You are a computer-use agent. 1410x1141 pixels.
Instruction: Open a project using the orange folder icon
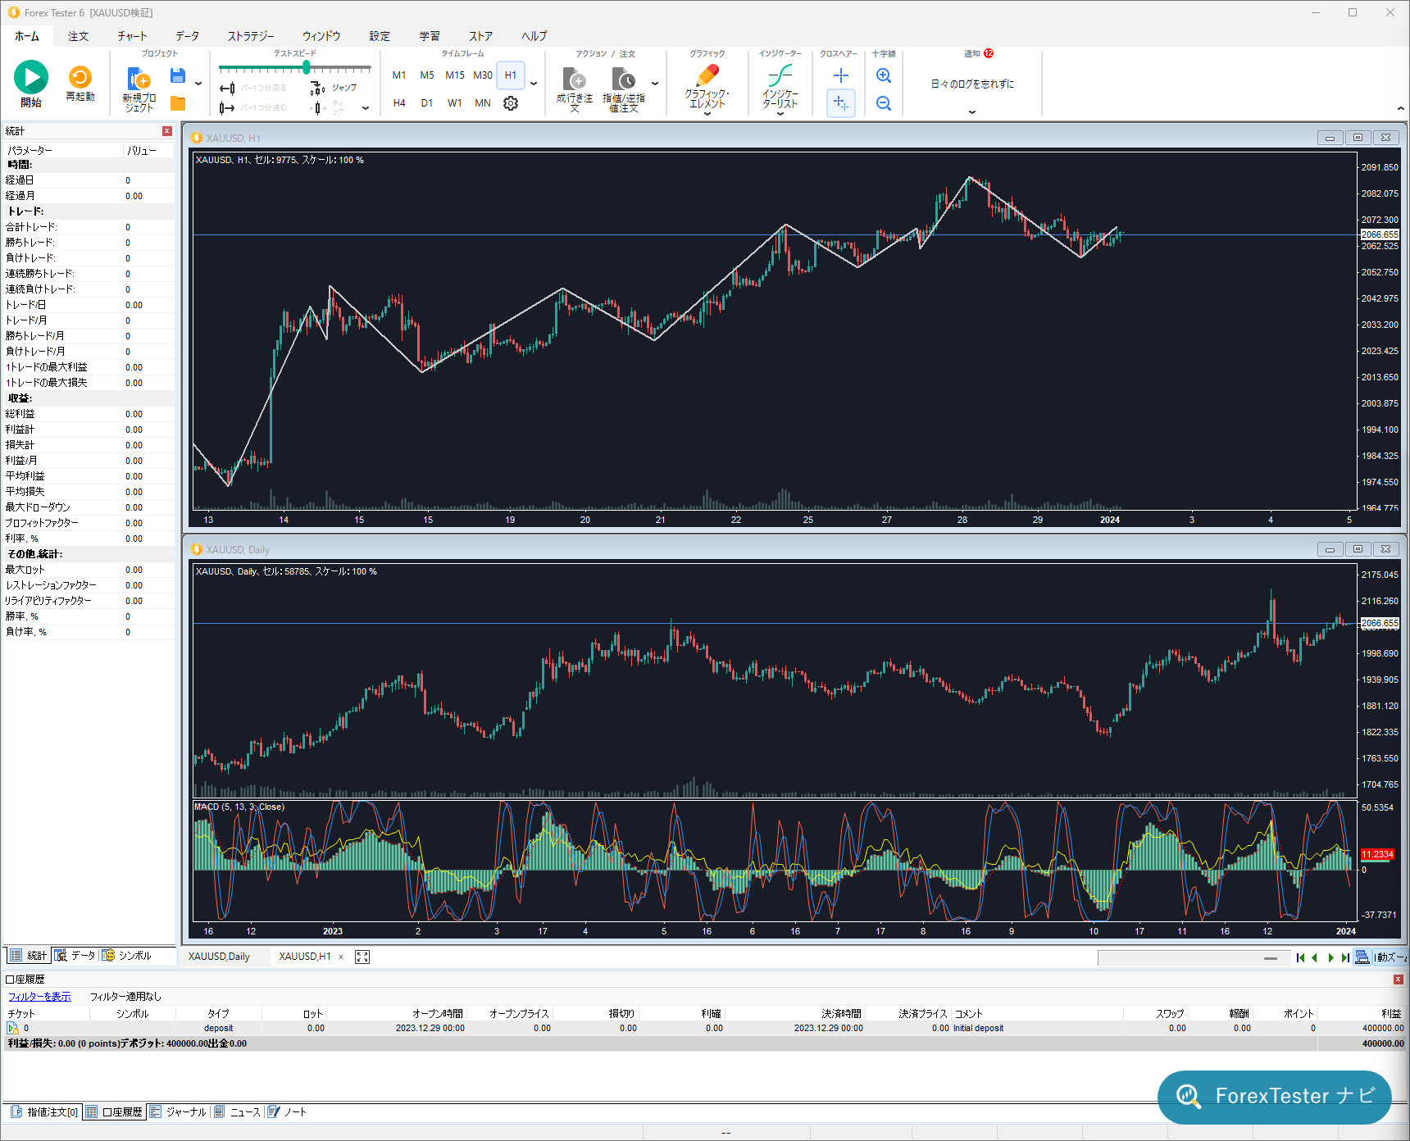(178, 103)
